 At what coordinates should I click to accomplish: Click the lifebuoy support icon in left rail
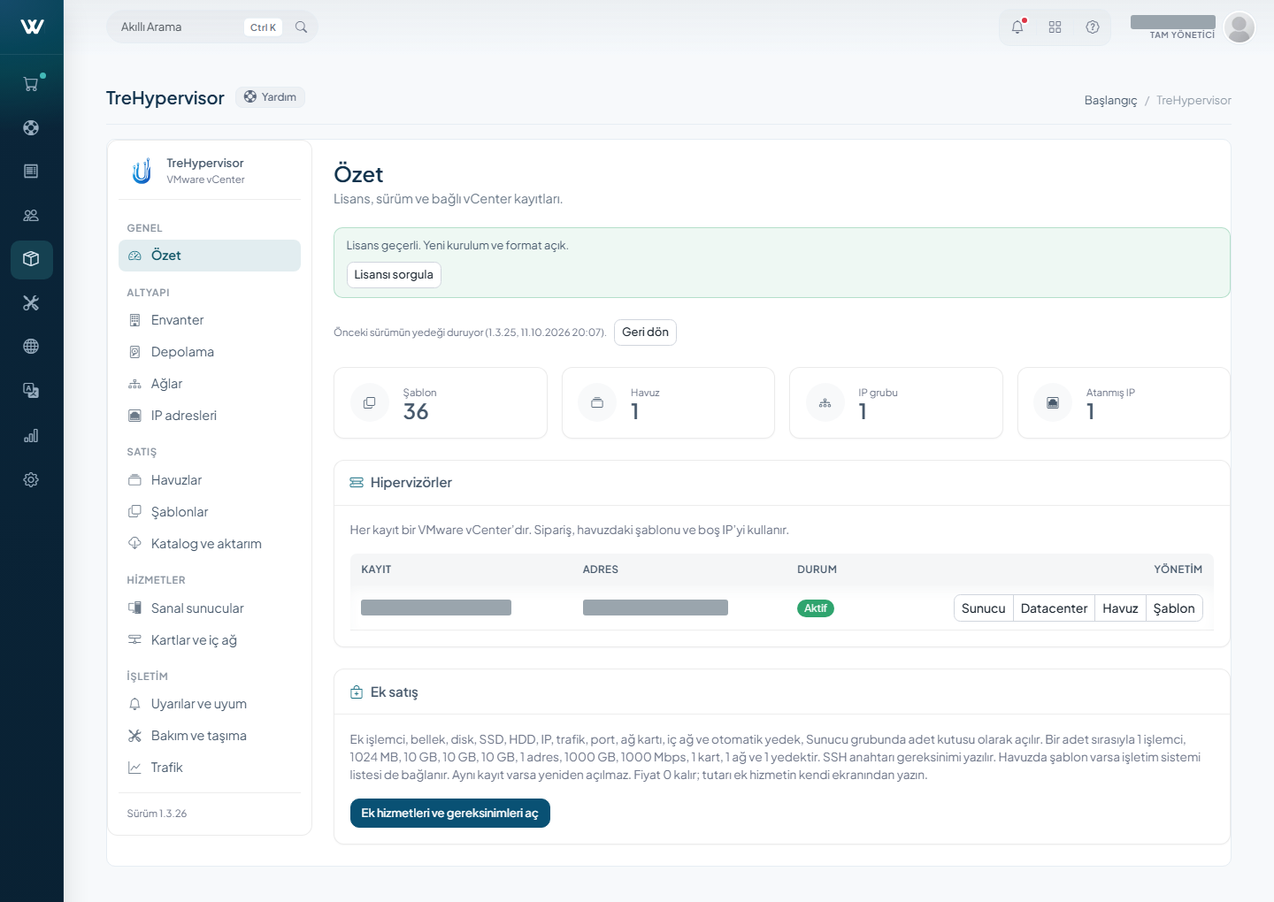(x=31, y=127)
